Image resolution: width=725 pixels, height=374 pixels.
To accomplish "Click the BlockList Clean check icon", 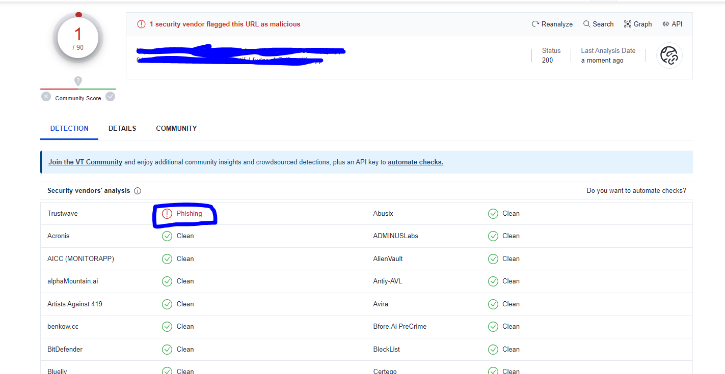I will (x=493, y=350).
